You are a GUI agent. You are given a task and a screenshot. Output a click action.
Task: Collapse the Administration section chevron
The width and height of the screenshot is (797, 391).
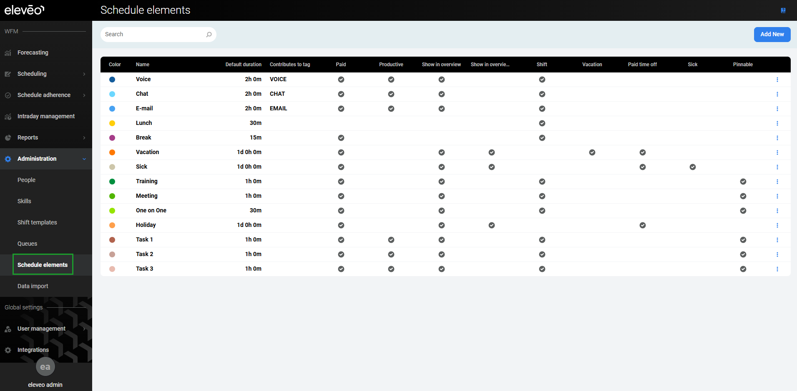click(x=84, y=159)
